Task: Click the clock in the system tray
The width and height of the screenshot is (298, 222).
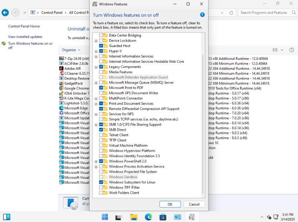Action: 288,217
